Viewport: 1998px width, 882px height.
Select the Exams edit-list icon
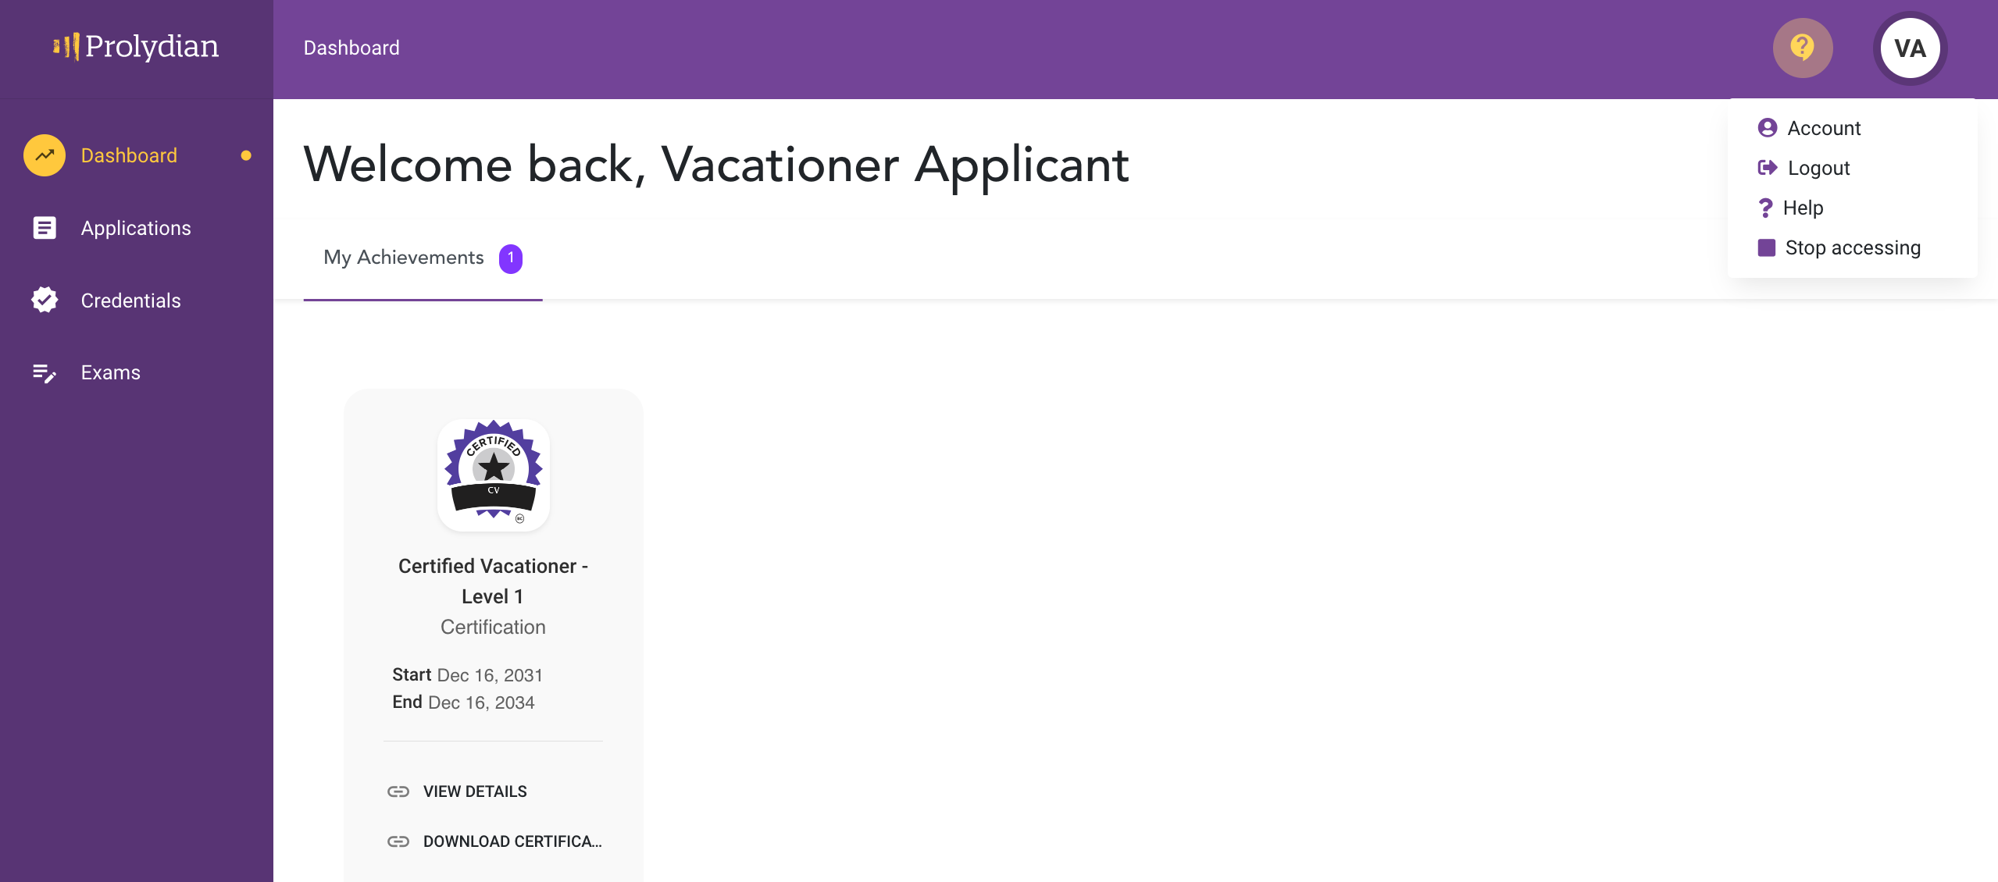click(x=45, y=373)
